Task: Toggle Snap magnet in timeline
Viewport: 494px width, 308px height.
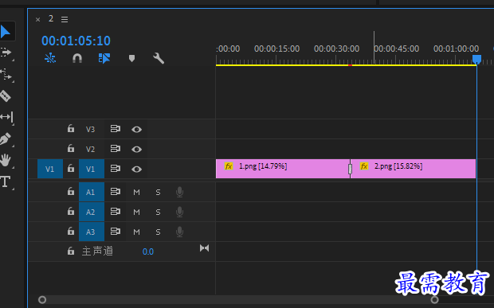Action: point(77,58)
